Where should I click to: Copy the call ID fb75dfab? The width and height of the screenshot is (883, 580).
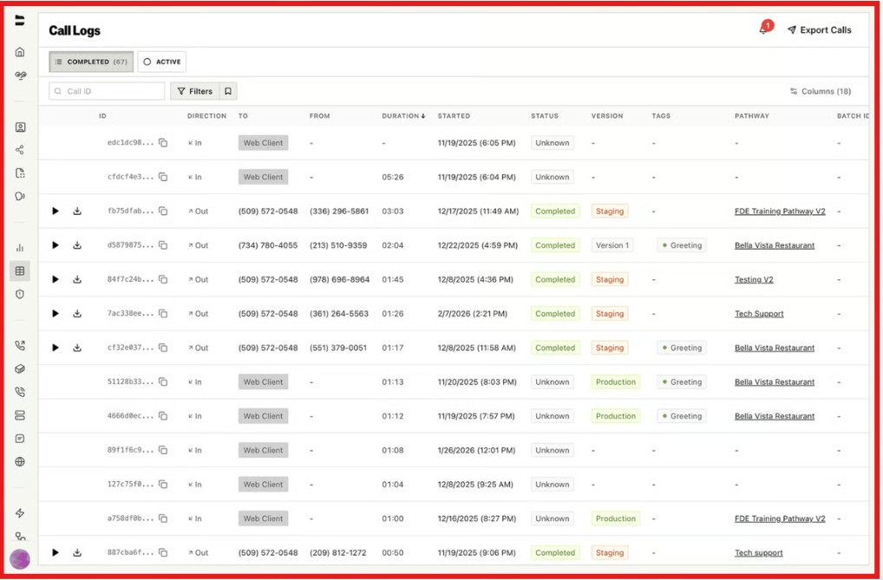pyautogui.click(x=163, y=212)
